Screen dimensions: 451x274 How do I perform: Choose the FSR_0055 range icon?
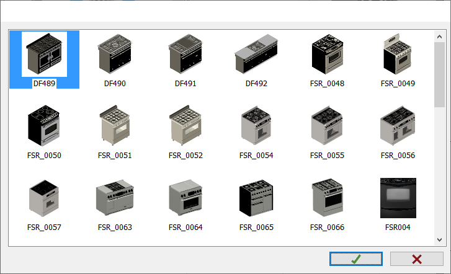tap(327, 126)
